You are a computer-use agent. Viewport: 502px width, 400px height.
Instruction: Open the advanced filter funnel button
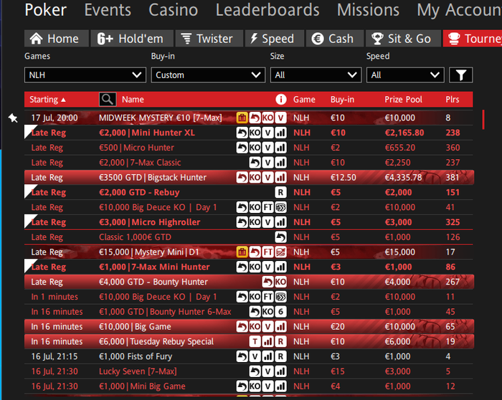coord(460,75)
